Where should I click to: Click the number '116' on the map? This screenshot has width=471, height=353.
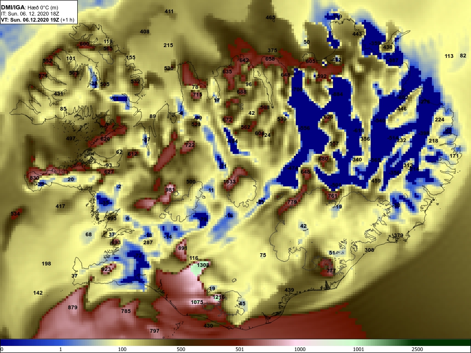194,258
